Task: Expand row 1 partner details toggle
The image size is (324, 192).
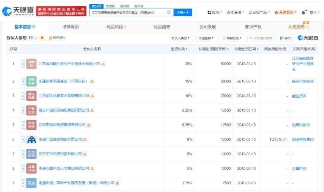Action: click(23, 64)
